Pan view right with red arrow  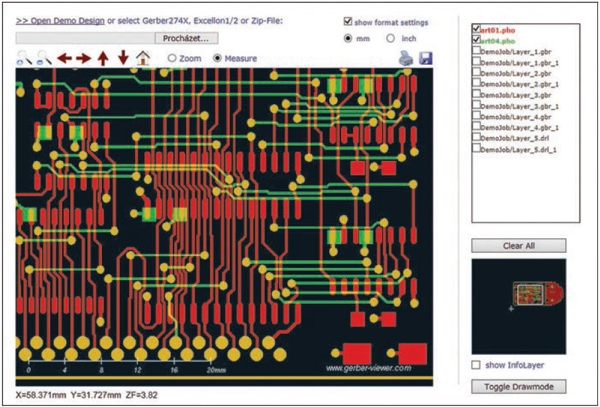(x=83, y=58)
